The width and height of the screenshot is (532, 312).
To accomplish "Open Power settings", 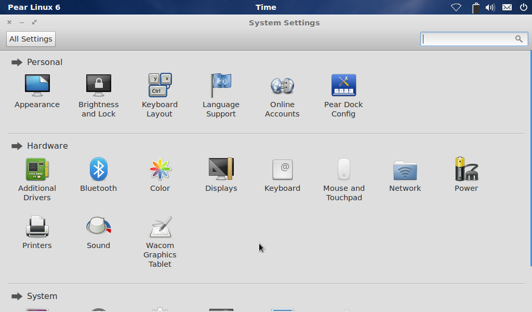I will coord(466,175).
